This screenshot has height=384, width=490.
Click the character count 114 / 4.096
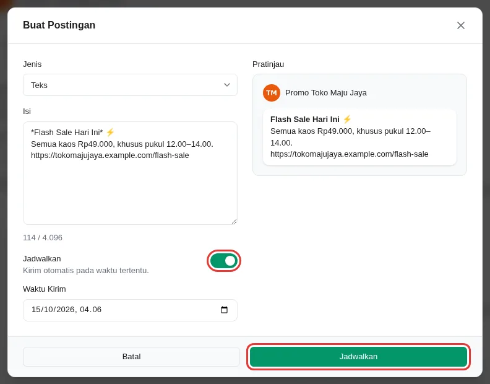coord(43,238)
